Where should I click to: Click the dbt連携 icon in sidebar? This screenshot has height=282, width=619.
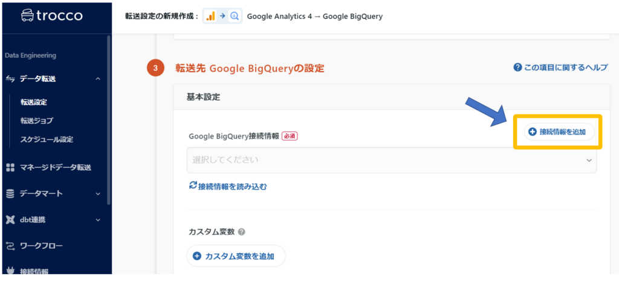[10, 220]
